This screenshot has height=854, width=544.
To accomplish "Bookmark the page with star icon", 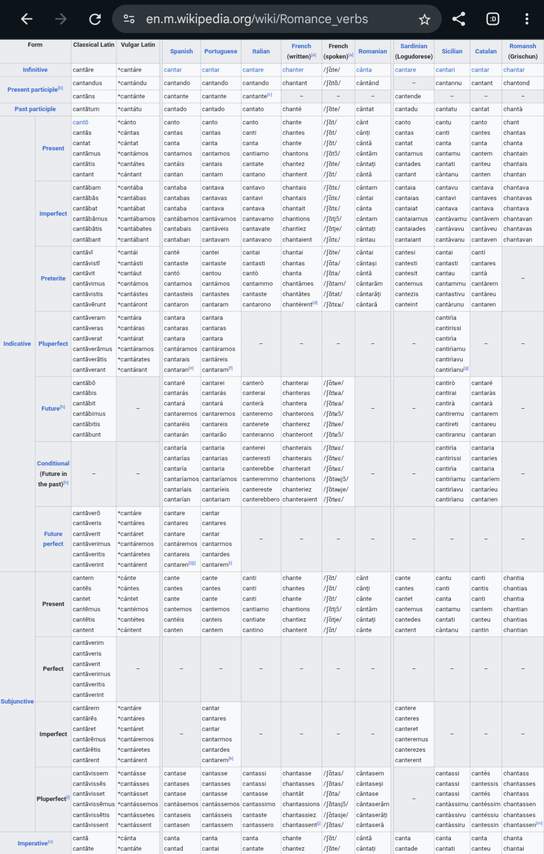I will (424, 19).
